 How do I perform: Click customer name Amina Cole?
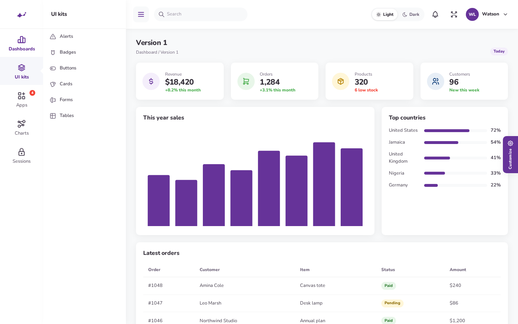pyautogui.click(x=212, y=285)
